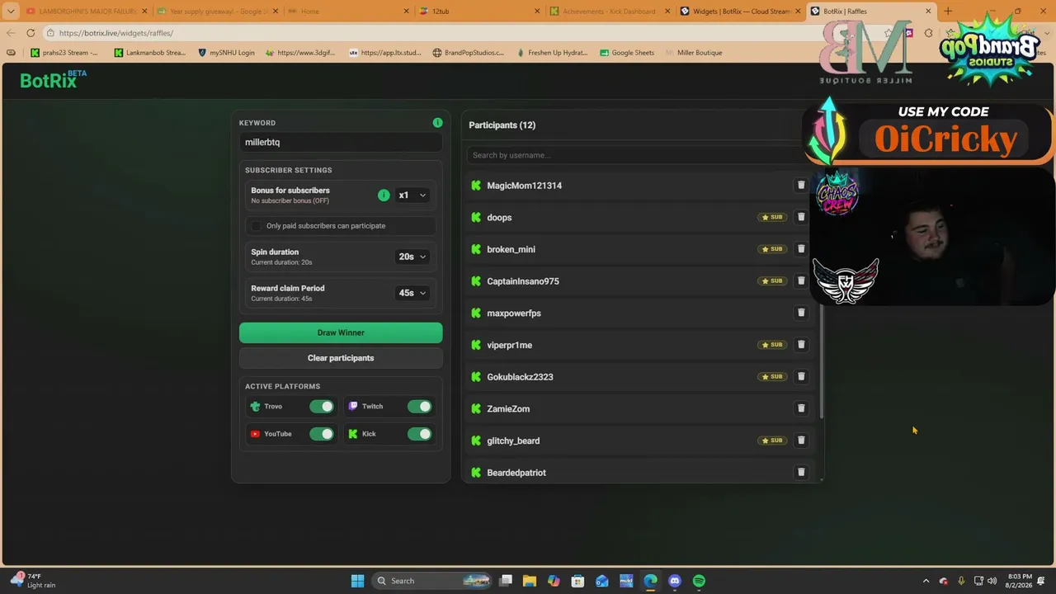Delete Gokublackz2323 from the raffle
Viewport: 1056px width, 594px height.
coord(800,377)
